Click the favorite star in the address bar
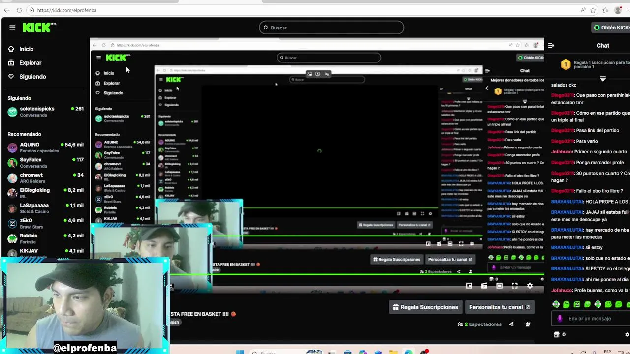630x354 pixels. (593, 10)
